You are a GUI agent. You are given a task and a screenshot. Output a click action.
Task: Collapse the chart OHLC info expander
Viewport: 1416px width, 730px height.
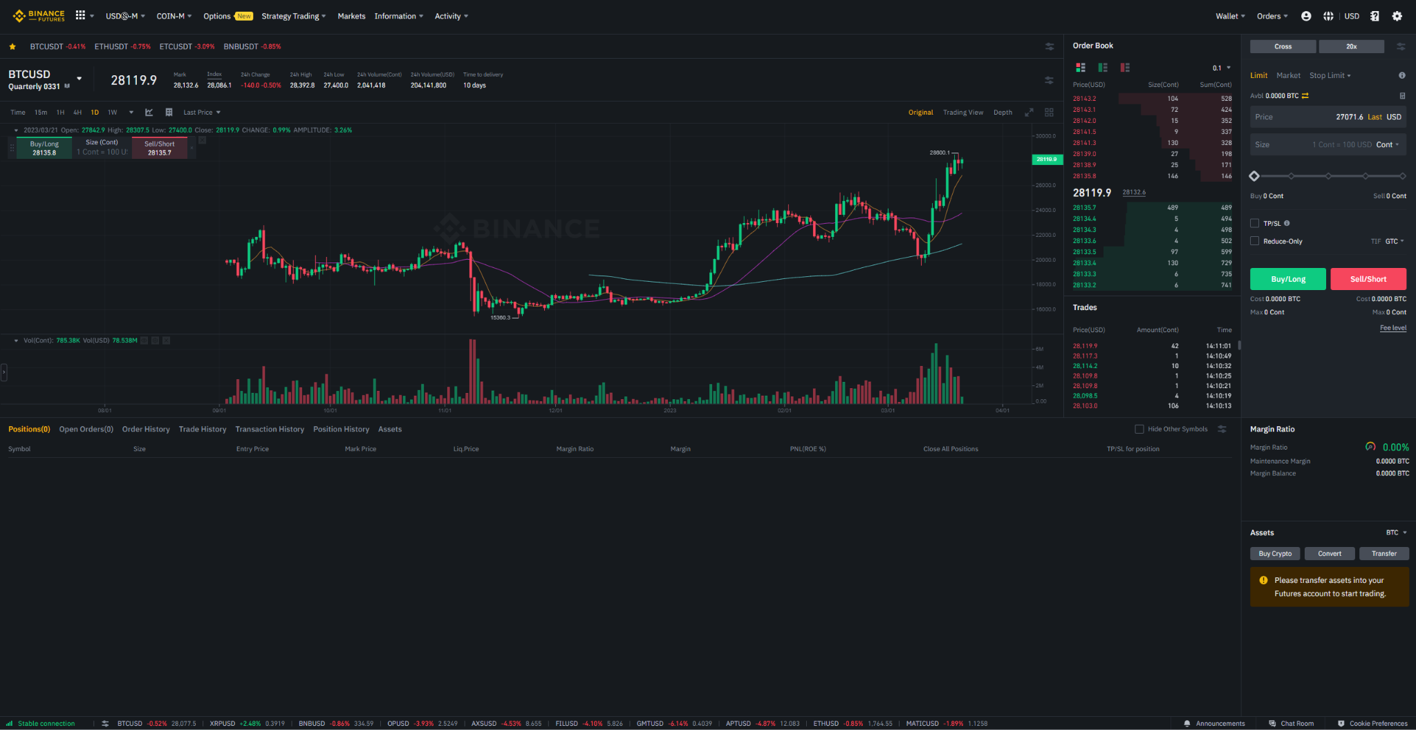point(16,130)
